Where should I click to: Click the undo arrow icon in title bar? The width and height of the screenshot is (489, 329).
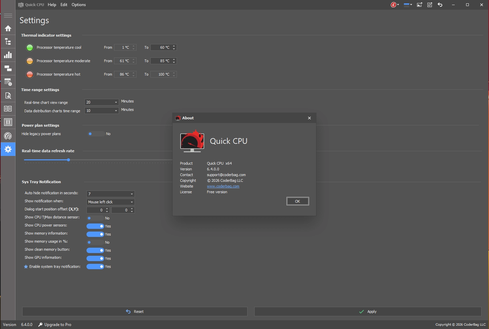440,5
